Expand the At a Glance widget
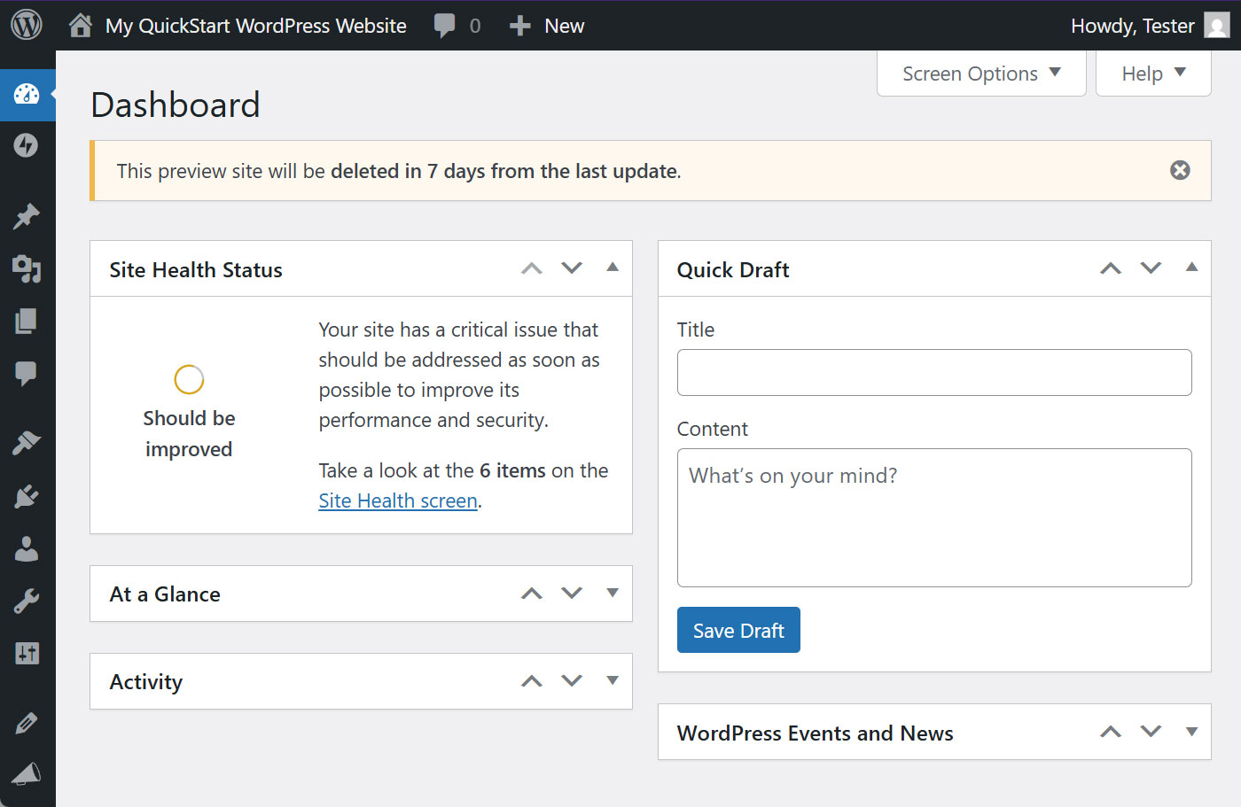Viewport: 1241px width, 807px height. pos(612,594)
